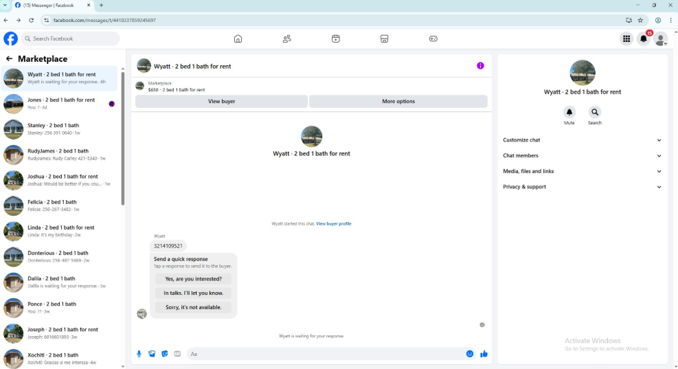
Task: Click the View buyer button
Action: 221,101
